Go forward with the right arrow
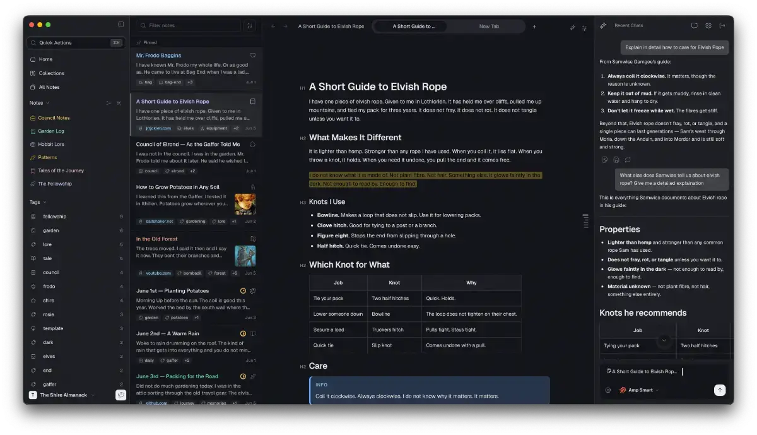 [285, 27]
